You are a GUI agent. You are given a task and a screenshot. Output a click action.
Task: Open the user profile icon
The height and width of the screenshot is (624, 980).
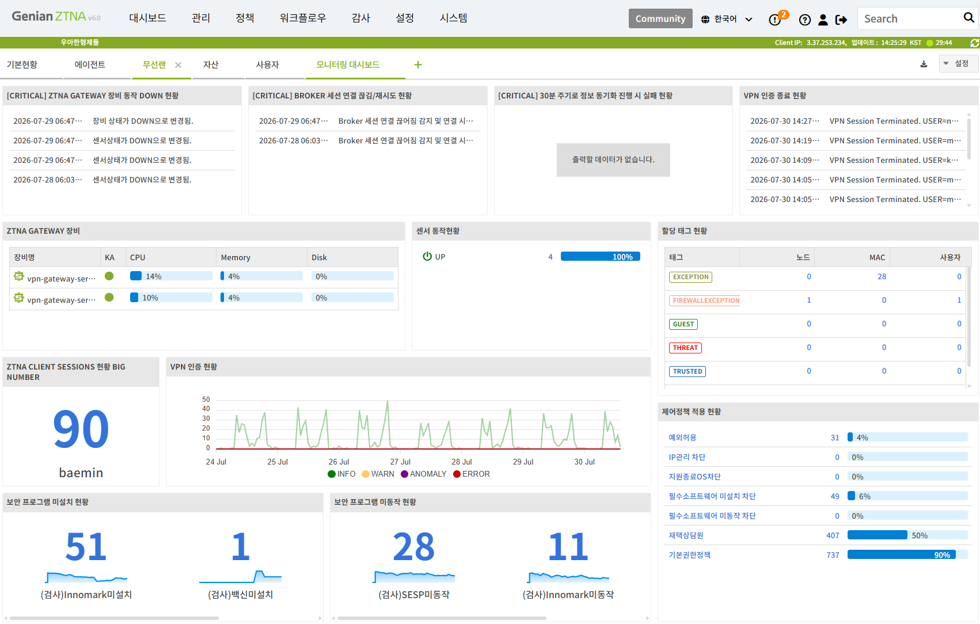pyautogui.click(x=823, y=20)
